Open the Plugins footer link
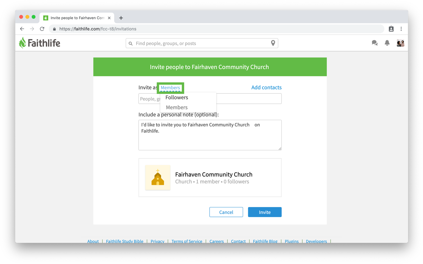The width and height of the screenshot is (423, 264). point(291,241)
